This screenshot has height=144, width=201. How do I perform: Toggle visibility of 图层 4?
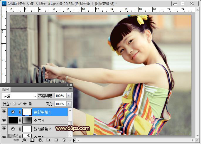coord(4,120)
